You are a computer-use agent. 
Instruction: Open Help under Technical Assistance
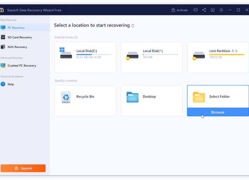pos(11,84)
